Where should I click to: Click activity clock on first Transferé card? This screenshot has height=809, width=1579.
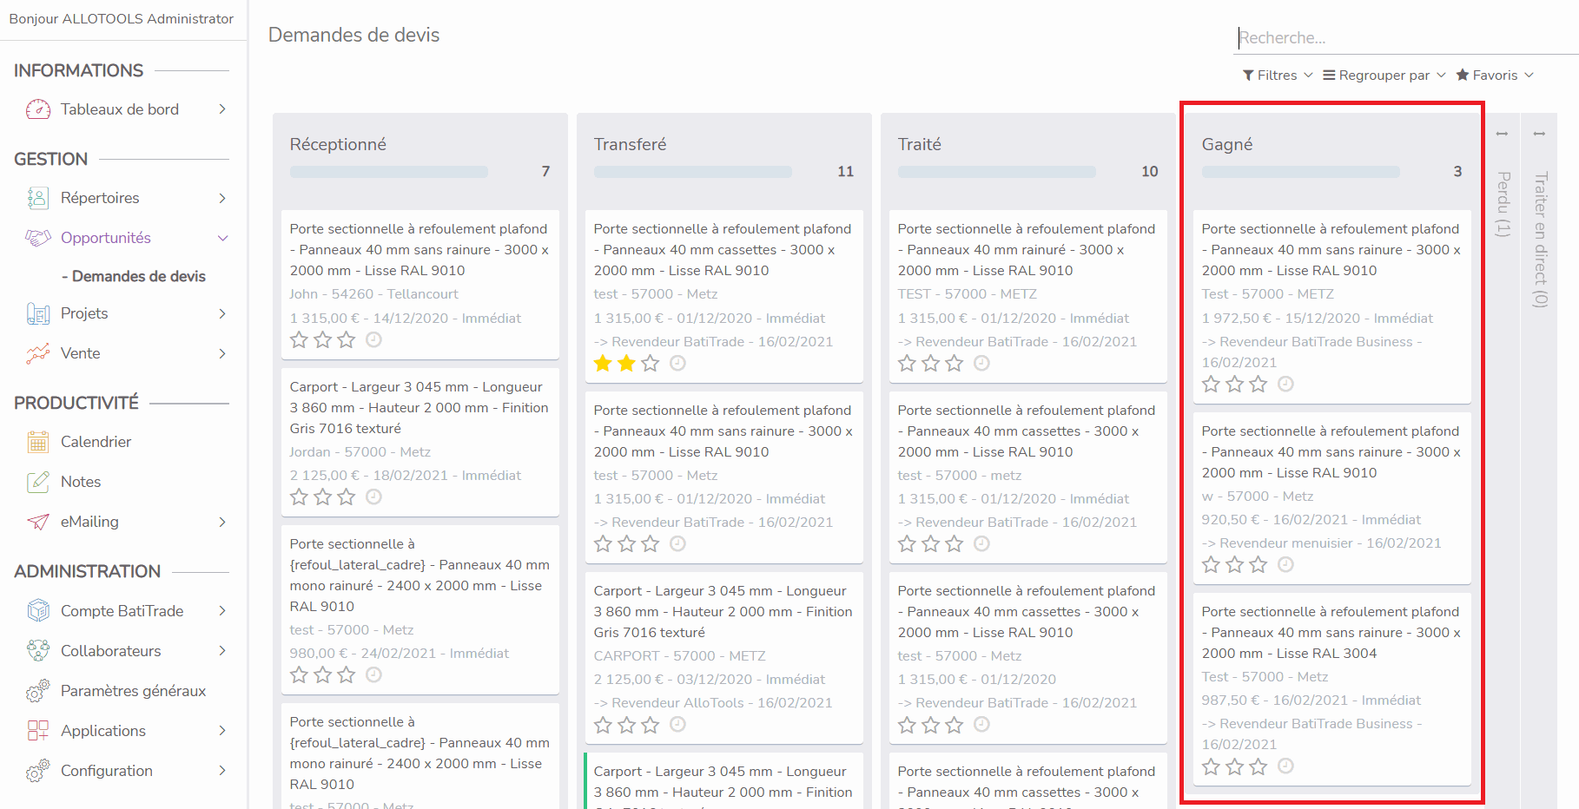[x=677, y=363]
